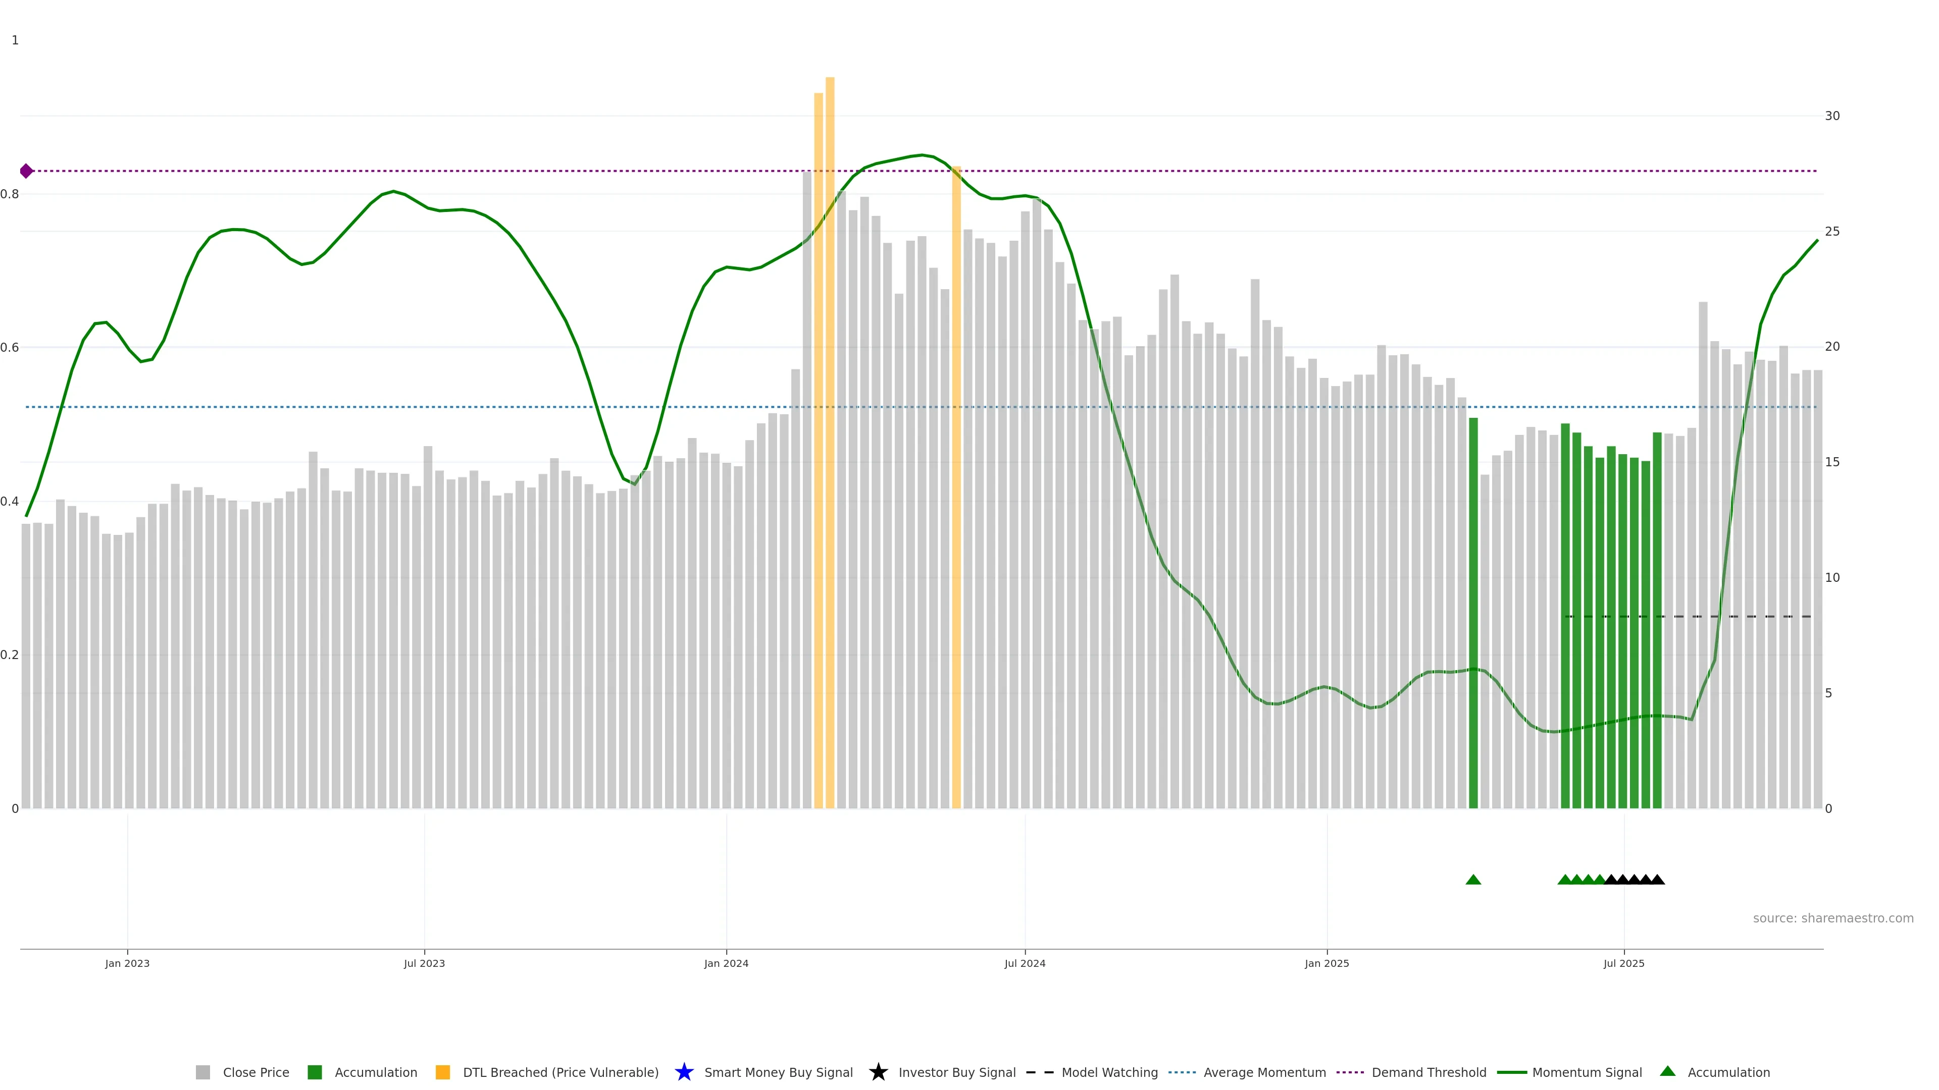1939x1090 pixels.
Task: Click the purple diamond Demand Threshold marker
Action: 26,171
